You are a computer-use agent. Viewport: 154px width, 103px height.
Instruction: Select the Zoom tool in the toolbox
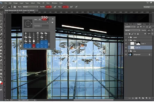pos(1,77)
